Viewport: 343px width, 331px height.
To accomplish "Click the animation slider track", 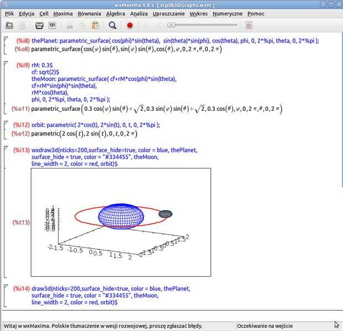I will 202,25.
